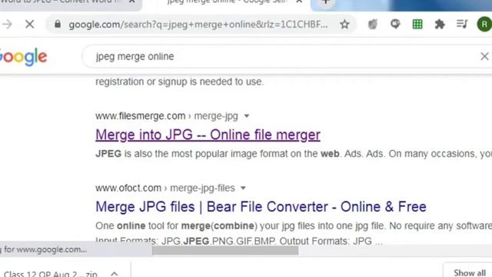The width and height of the screenshot is (492, 277).
Task: Open the Extensions puzzle-piece menu
Action: tap(440, 24)
